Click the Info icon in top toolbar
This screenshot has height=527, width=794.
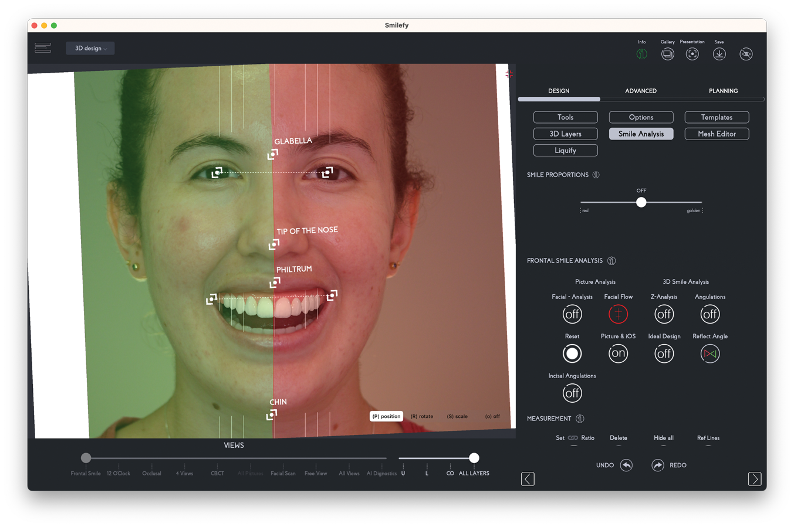pos(641,54)
